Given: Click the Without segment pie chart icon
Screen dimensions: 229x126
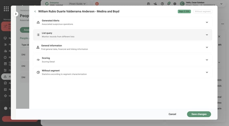Looking at the screenshot, I should [38, 72].
